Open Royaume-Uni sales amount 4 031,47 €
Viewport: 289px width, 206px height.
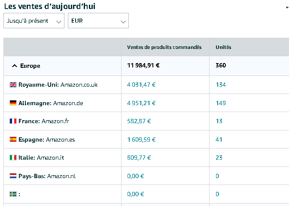141,85
